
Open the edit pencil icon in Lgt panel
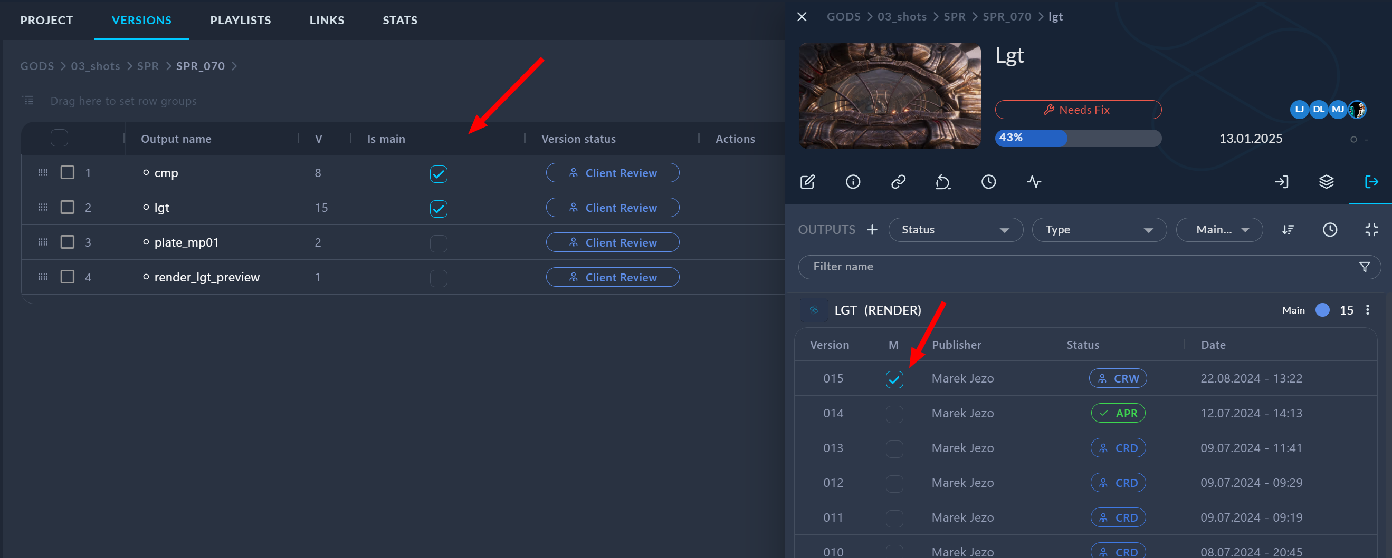(x=807, y=182)
